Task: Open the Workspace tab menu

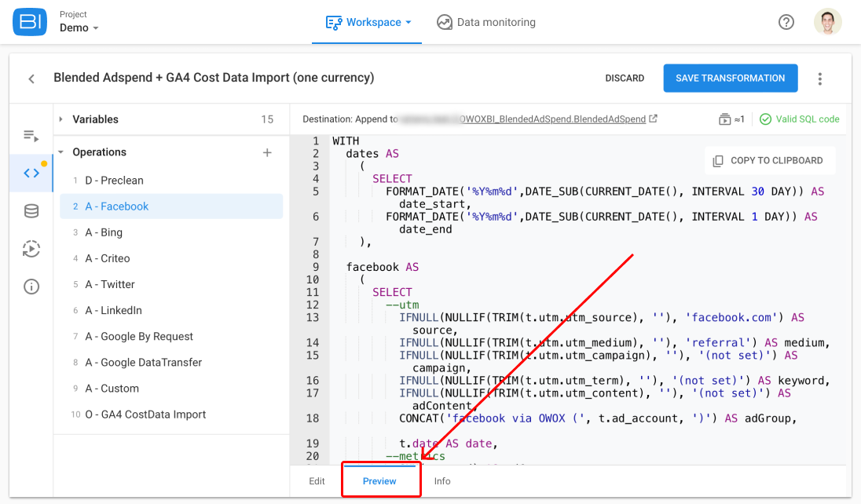Action: pos(368,23)
